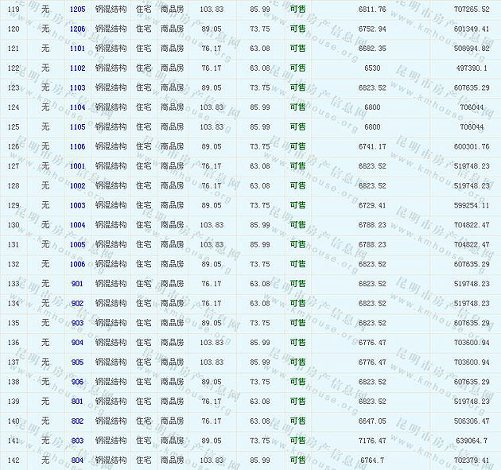Viewport: 501px width, 470px height.
Task: Click room number 1101 link
Action: [x=77, y=49]
